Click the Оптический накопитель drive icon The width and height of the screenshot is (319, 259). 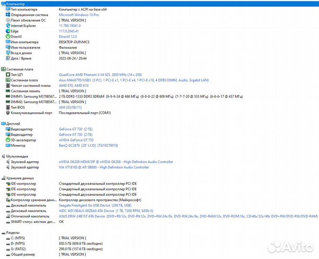click(x=8, y=216)
